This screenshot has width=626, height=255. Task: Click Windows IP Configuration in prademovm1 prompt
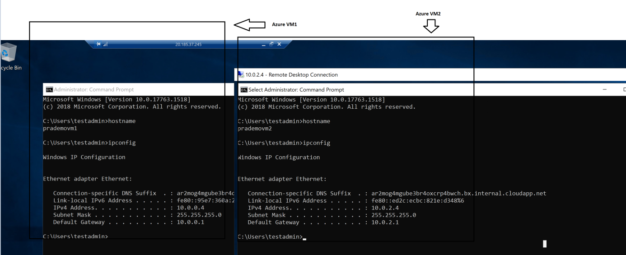click(84, 157)
